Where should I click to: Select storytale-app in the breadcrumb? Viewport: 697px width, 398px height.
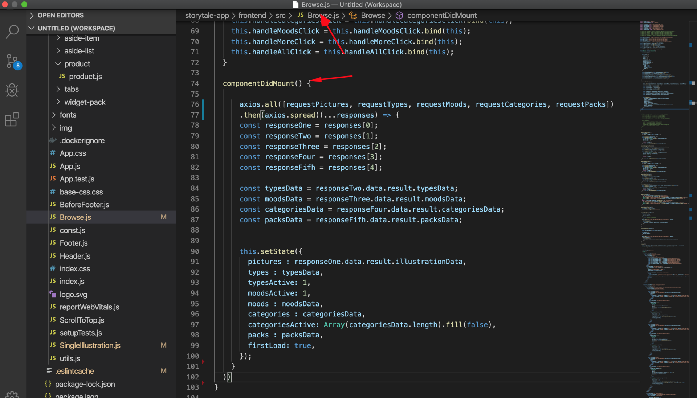pyautogui.click(x=207, y=15)
